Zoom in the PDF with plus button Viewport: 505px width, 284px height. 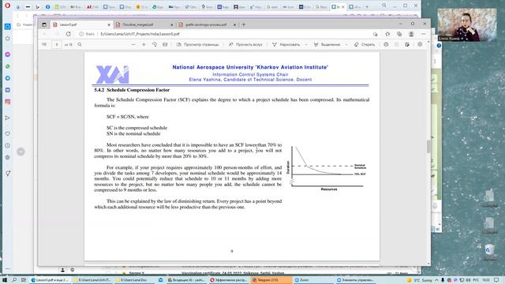pyautogui.click(x=144, y=44)
